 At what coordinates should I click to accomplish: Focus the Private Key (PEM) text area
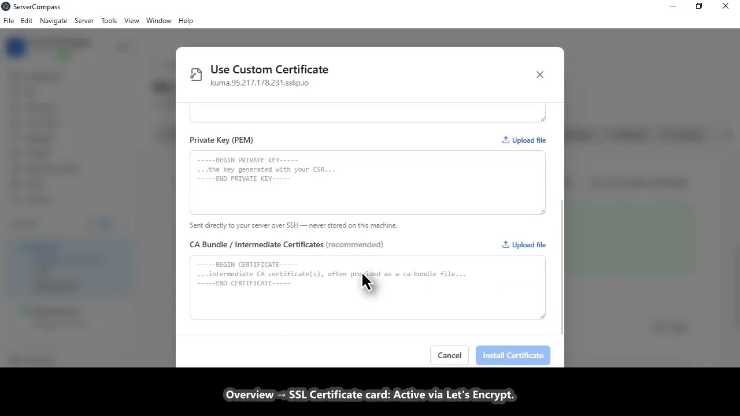(368, 183)
